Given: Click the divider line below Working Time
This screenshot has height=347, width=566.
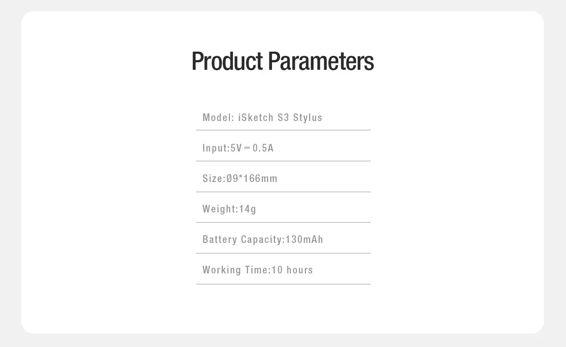Looking at the screenshot, I should pyautogui.click(x=283, y=284).
